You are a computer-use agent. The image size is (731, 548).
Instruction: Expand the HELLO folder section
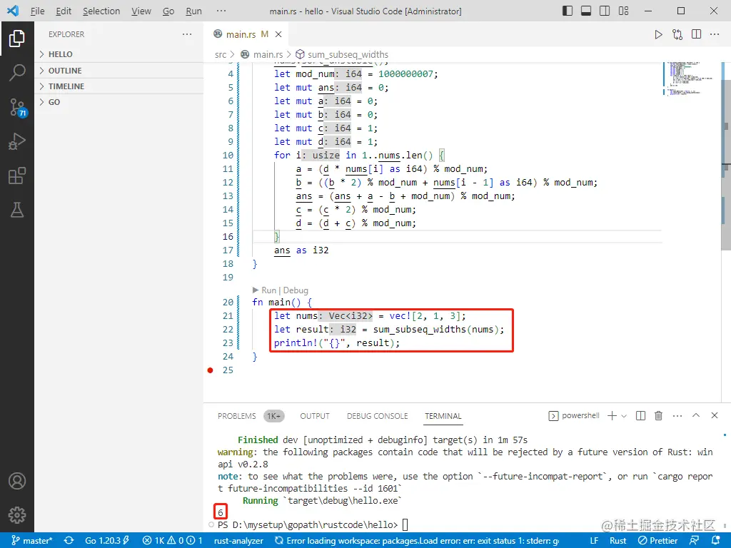(x=119, y=54)
